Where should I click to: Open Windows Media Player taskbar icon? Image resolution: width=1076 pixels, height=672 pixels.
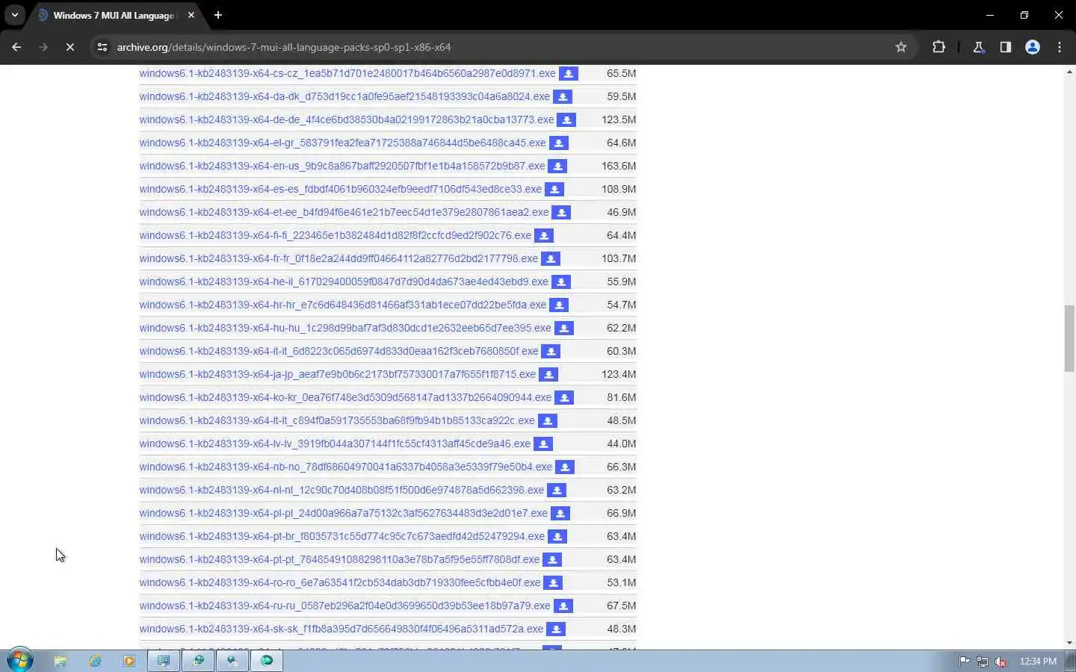click(129, 661)
